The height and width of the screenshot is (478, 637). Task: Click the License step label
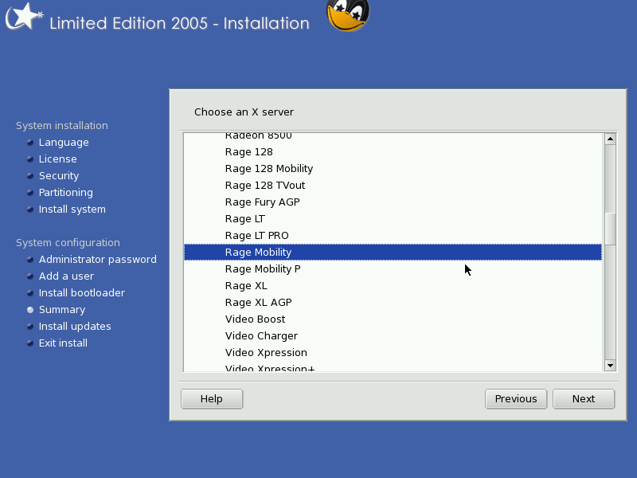57,159
